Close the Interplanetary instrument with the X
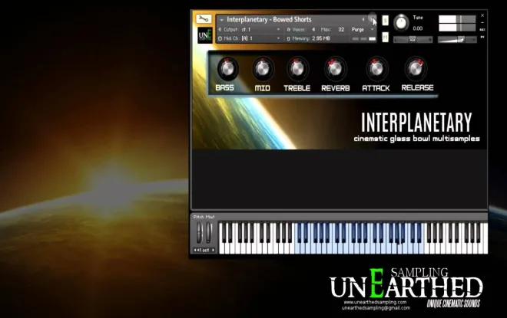The height and width of the screenshot is (318, 507). [x=482, y=15]
